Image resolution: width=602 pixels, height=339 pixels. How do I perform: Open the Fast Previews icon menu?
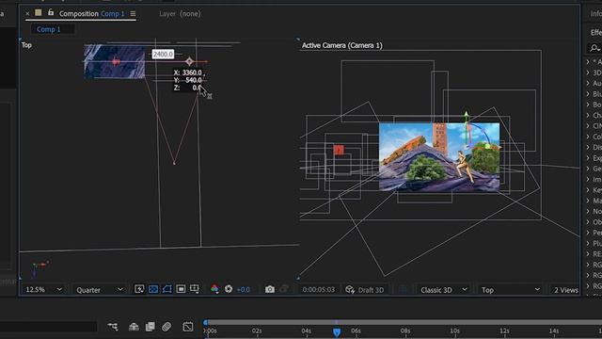[139, 289]
